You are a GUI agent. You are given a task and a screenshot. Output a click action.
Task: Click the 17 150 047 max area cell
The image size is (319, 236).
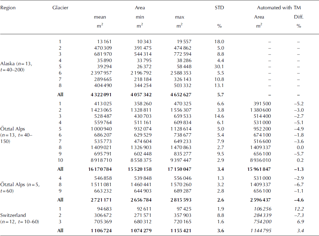pyautogui.click(x=178, y=169)
